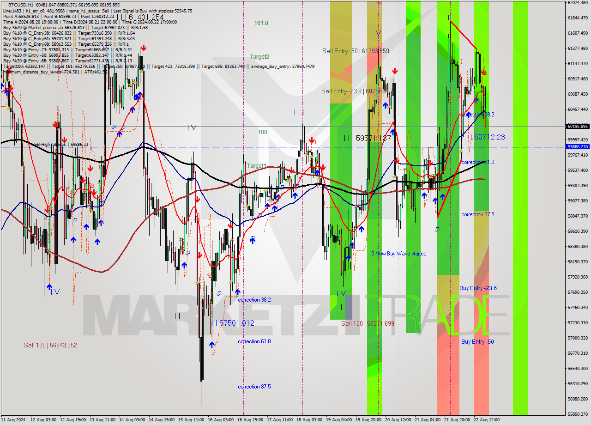Click the 'Time A:2024.08.20 19:00:00' text
The image size is (591, 425).
[x=30, y=22]
